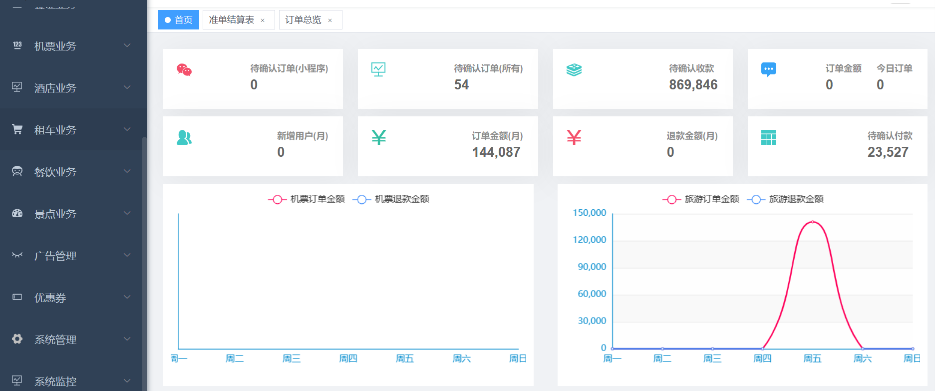Expand the 酒店业务 menu chevron
Screen dimensions: 935x391
coord(127,87)
